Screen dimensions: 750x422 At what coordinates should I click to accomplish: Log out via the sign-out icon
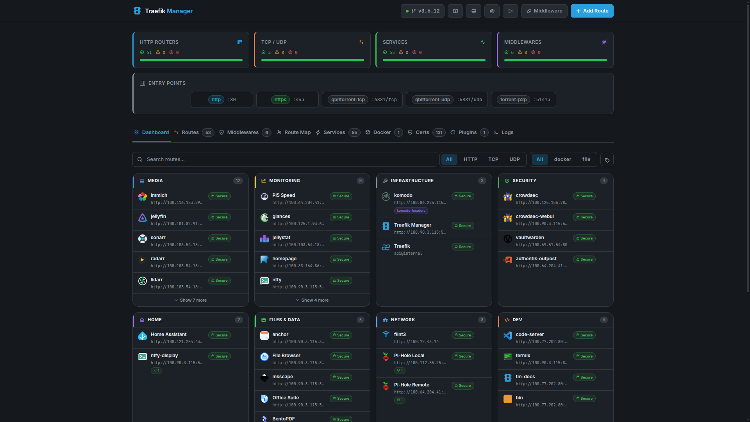point(510,11)
